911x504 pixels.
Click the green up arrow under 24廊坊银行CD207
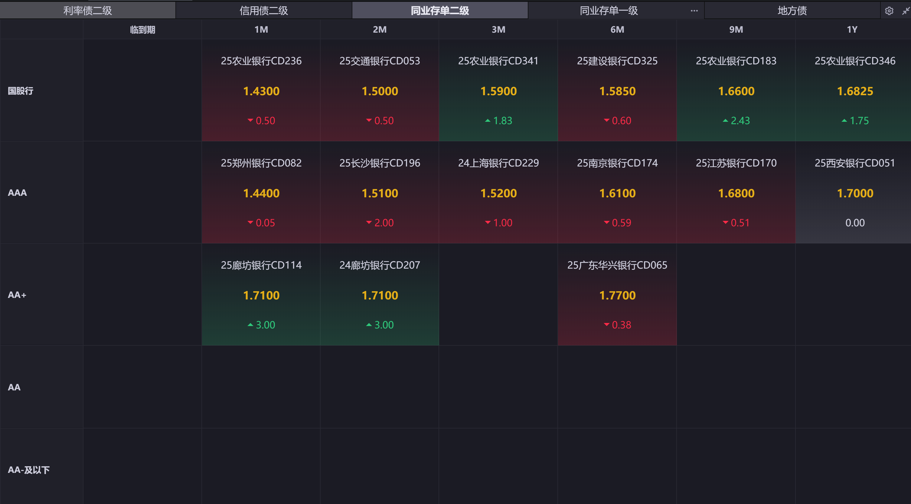[369, 325]
